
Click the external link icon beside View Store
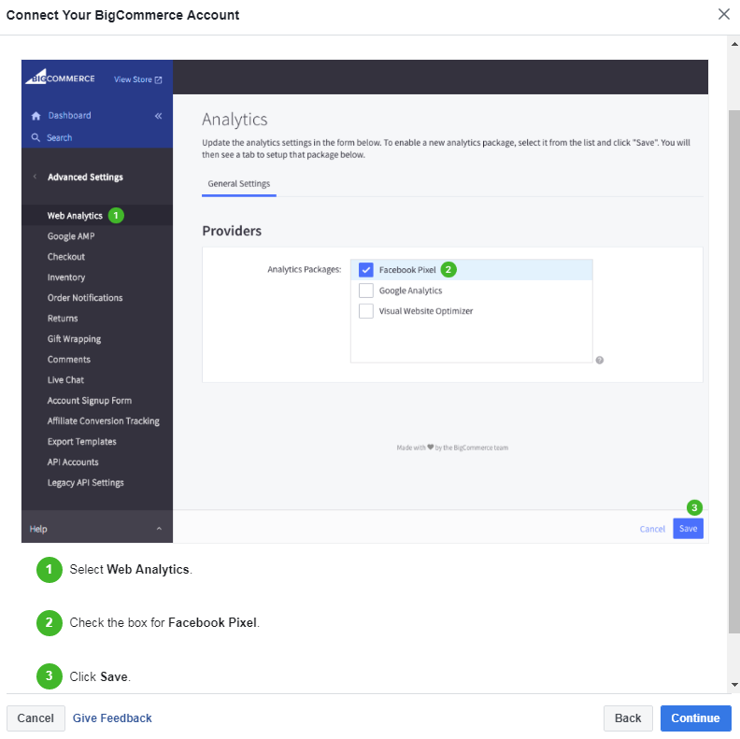[x=158, y=79]
